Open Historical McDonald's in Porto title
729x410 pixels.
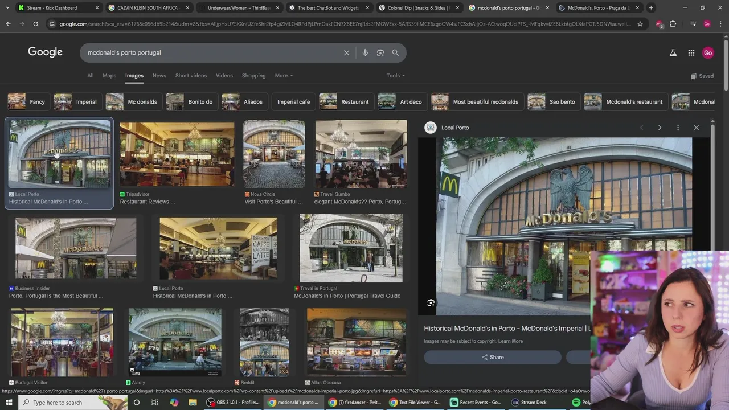click(x=507, y=329)
